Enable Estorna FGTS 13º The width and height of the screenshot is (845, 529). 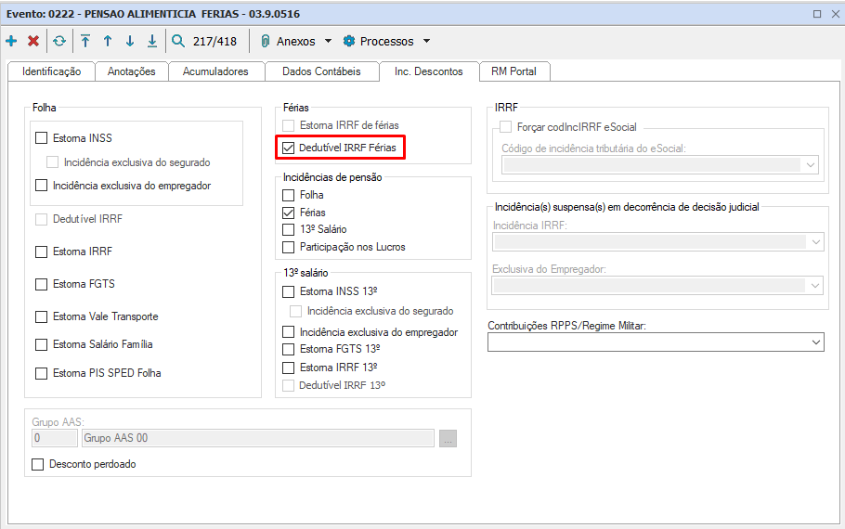coord(288,349)
